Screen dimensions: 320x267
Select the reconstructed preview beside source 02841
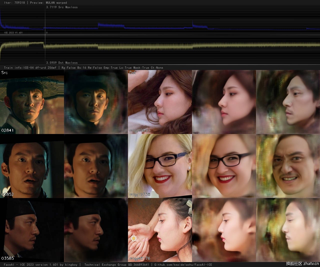point(96,102)
